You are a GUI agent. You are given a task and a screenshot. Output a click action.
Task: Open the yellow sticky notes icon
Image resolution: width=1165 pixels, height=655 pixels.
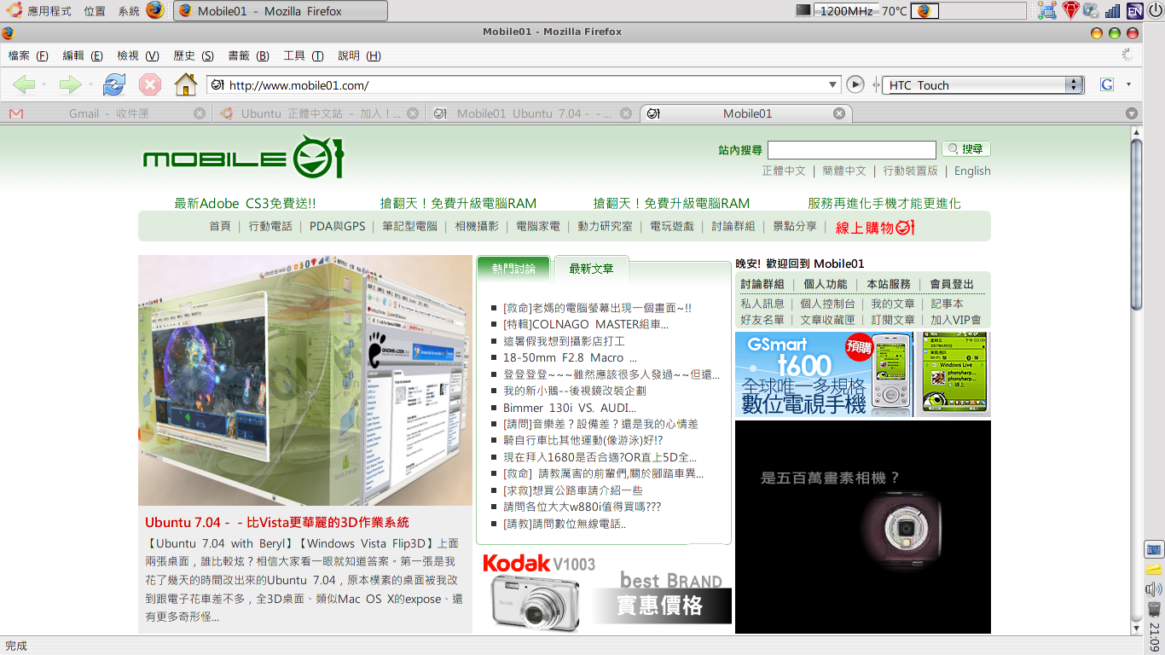(1154, 569)
